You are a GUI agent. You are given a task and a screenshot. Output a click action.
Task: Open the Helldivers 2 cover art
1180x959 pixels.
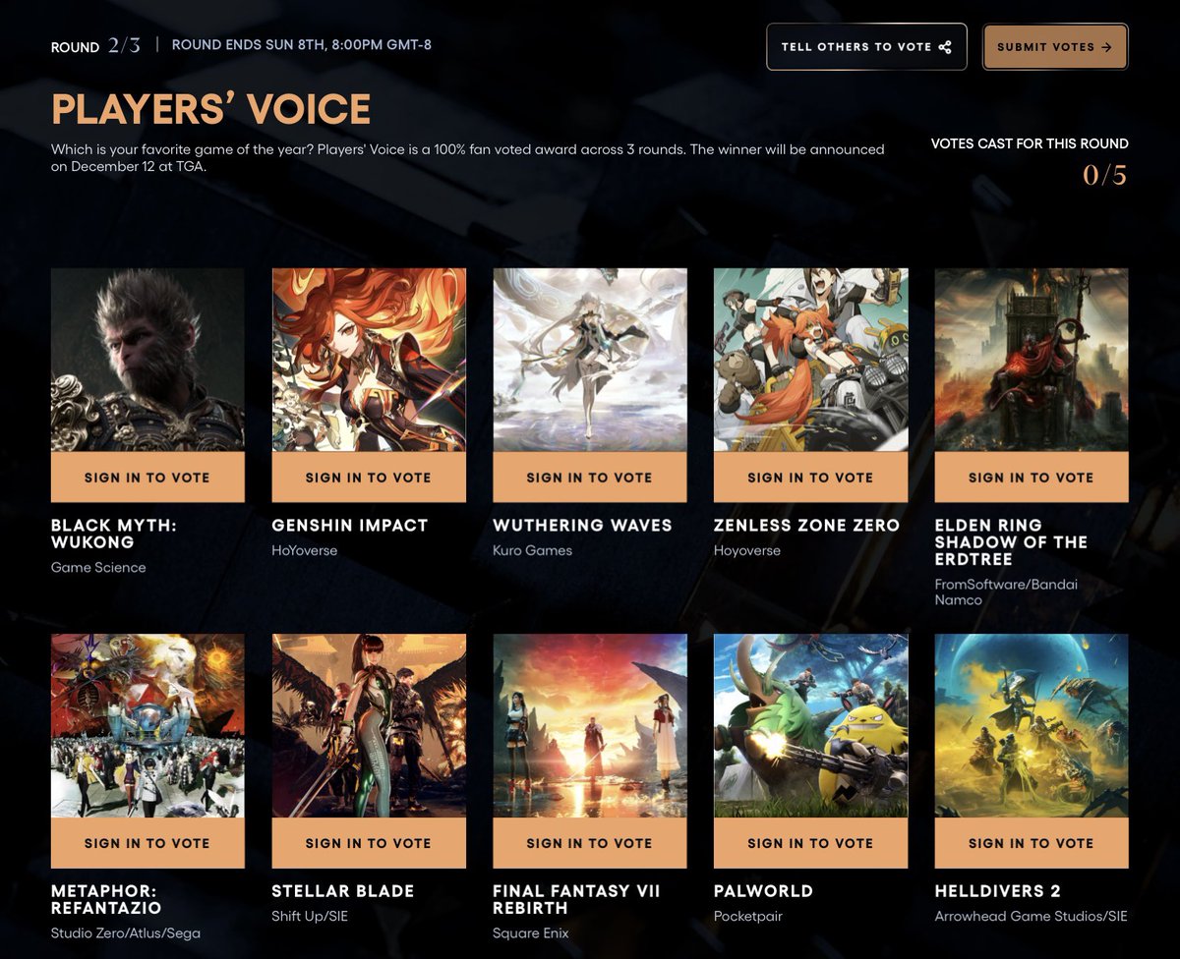point(1032,725)
